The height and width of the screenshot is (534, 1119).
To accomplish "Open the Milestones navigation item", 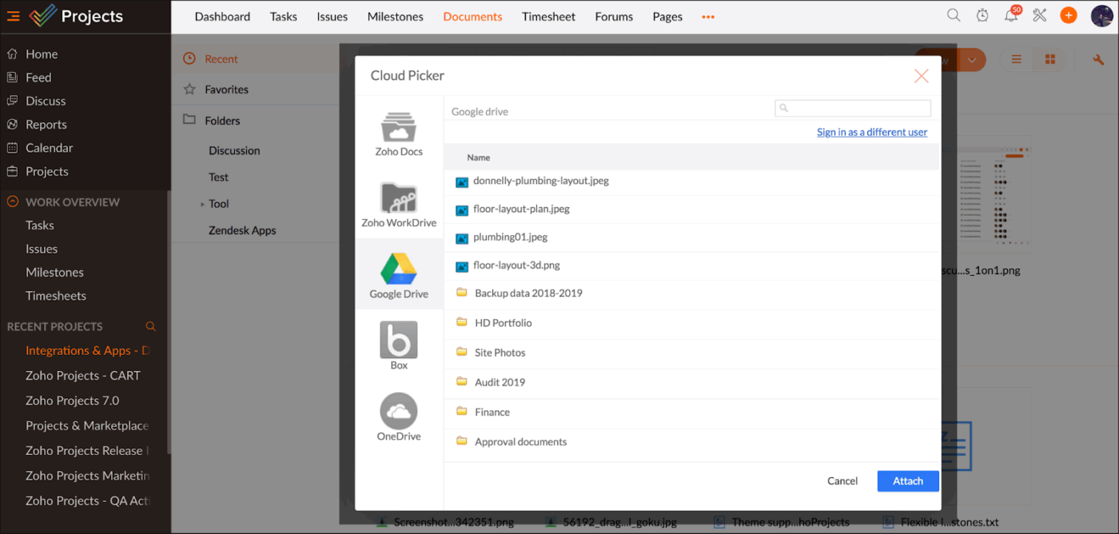I will [395, 16].
